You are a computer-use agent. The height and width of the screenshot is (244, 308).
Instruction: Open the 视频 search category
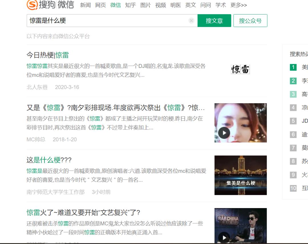click(x=161, y=5)
